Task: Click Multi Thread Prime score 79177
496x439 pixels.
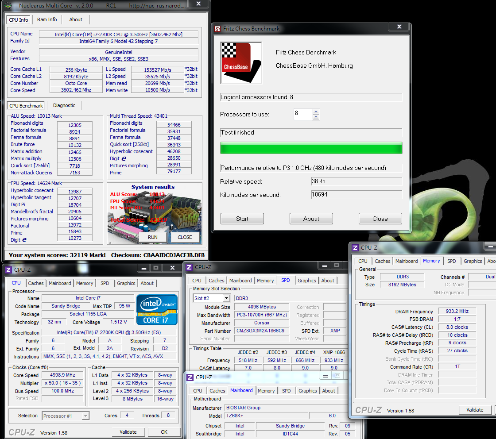Action: click(174, 171)
